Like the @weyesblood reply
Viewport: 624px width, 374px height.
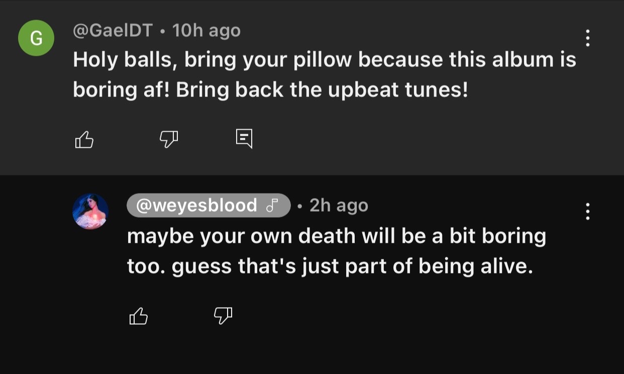pos(139,316)
